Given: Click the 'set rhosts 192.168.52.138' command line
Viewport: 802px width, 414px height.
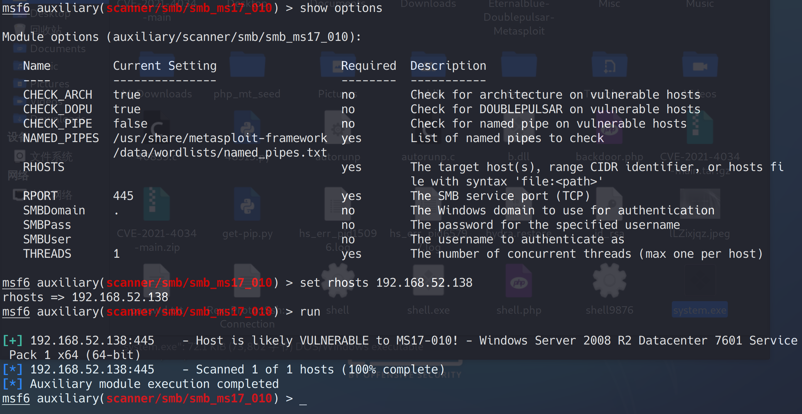Looking at the screenshot, I should [x=386, y=283].
